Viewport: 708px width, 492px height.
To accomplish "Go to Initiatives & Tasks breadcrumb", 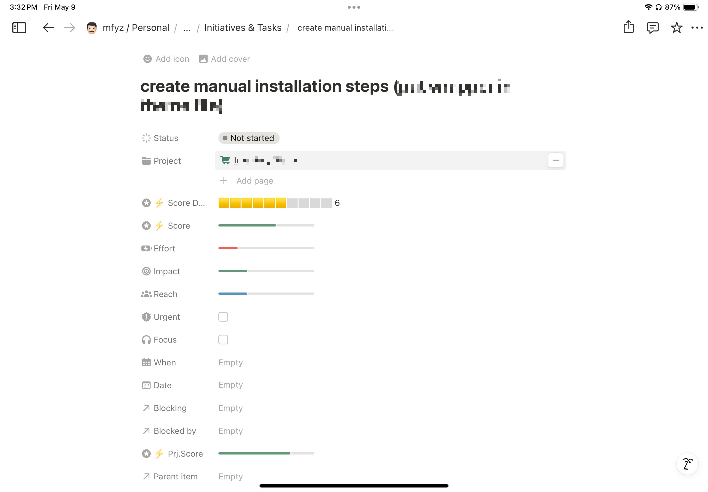I will coord(243,27).
